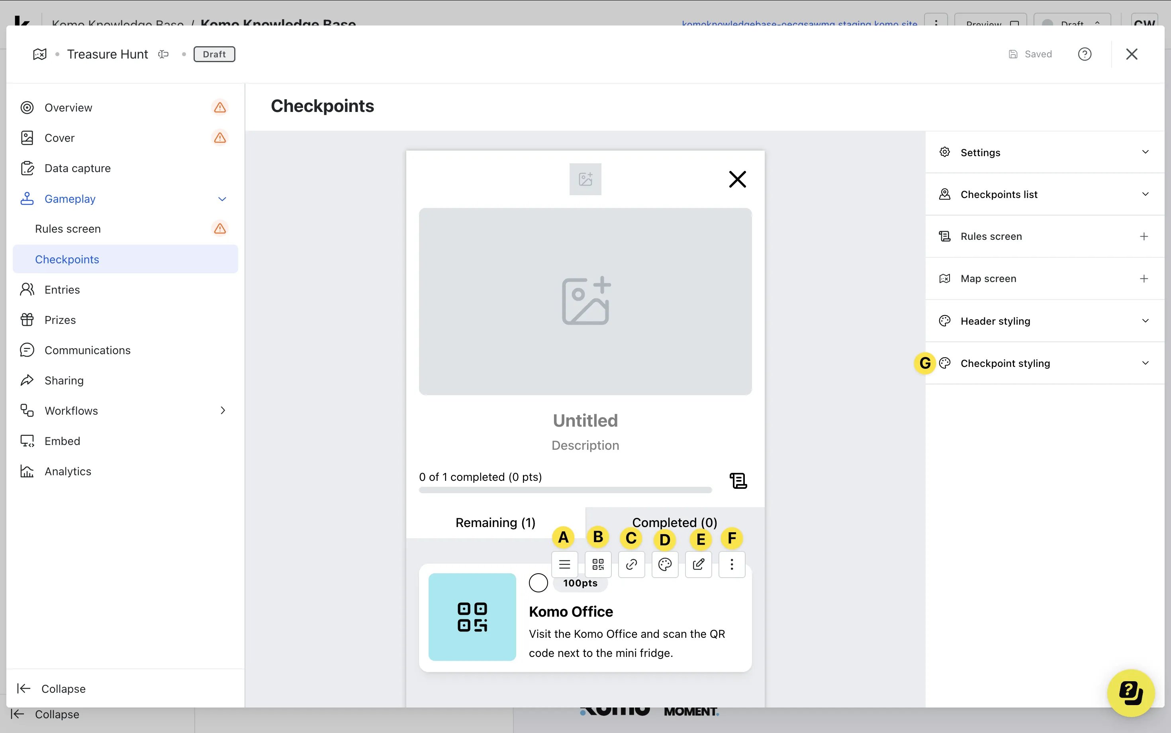
Task: Open Rules screen sidebar item
Action: coord(125,229)
